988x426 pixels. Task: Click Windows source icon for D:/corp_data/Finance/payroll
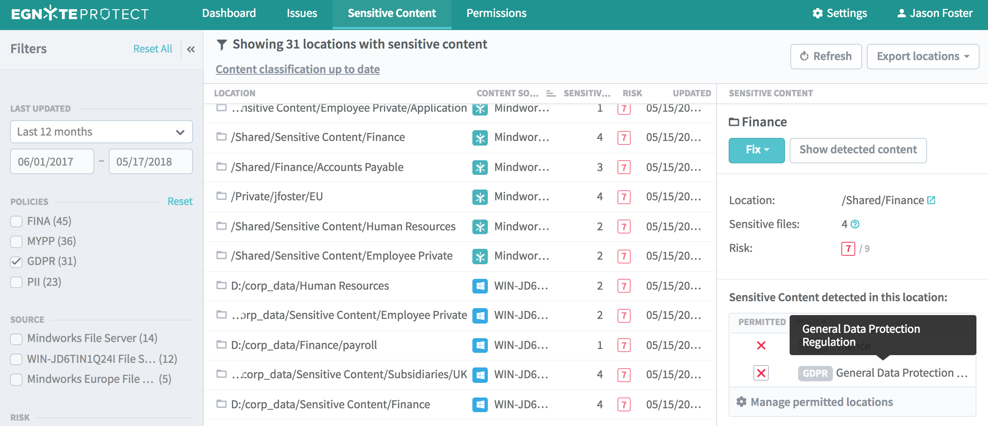tap(480, 345)
